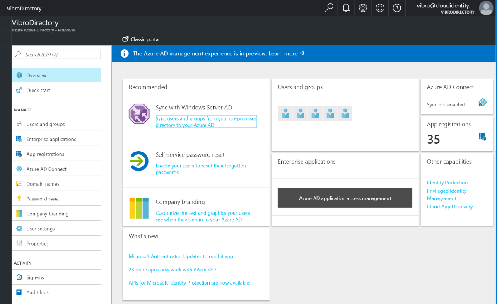This screenshot has height=304, width=497.
Task: Open 23 more apps now work news link
Action: pos(172,270)
